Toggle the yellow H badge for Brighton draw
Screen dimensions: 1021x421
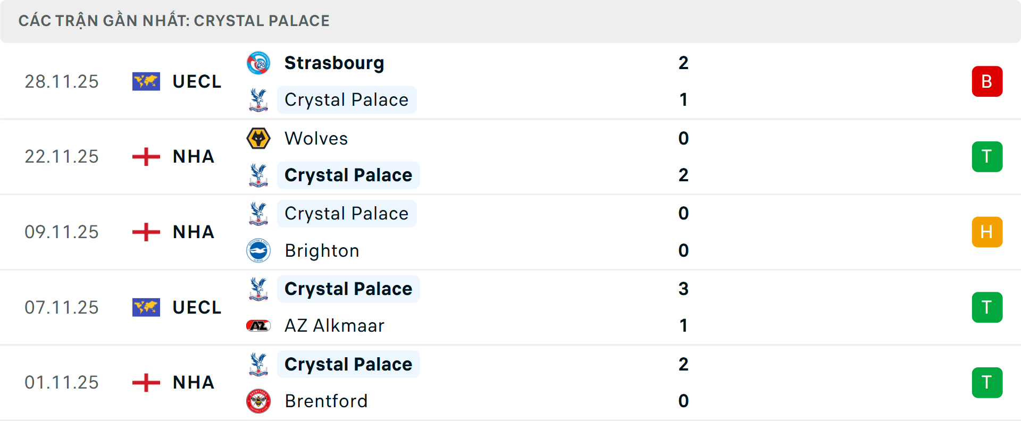pos(987,232)
